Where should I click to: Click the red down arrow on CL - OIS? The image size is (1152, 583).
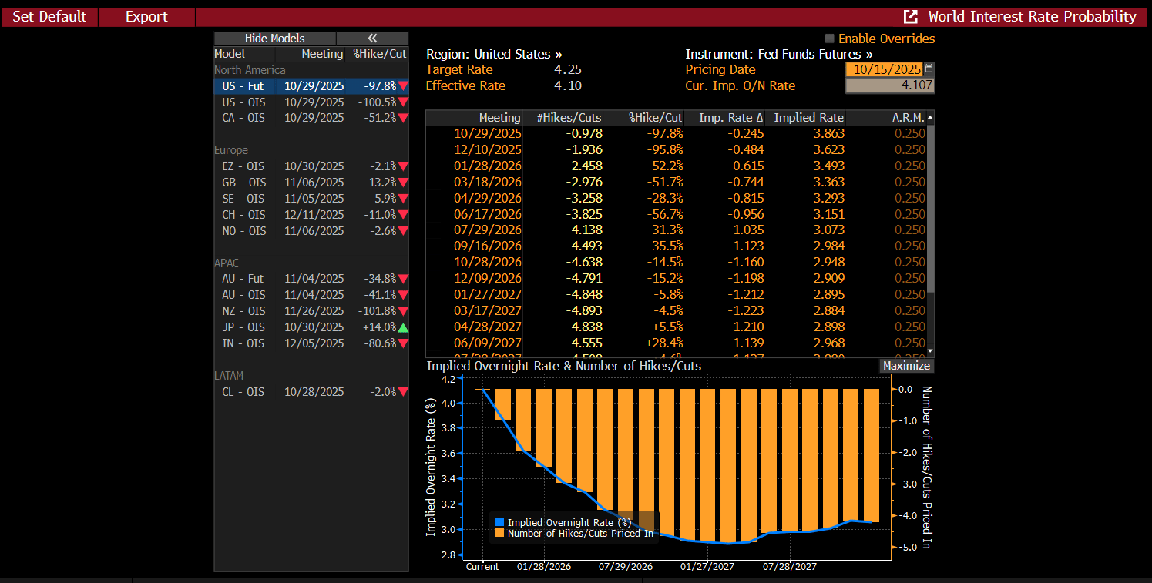(x=403, y=392)
